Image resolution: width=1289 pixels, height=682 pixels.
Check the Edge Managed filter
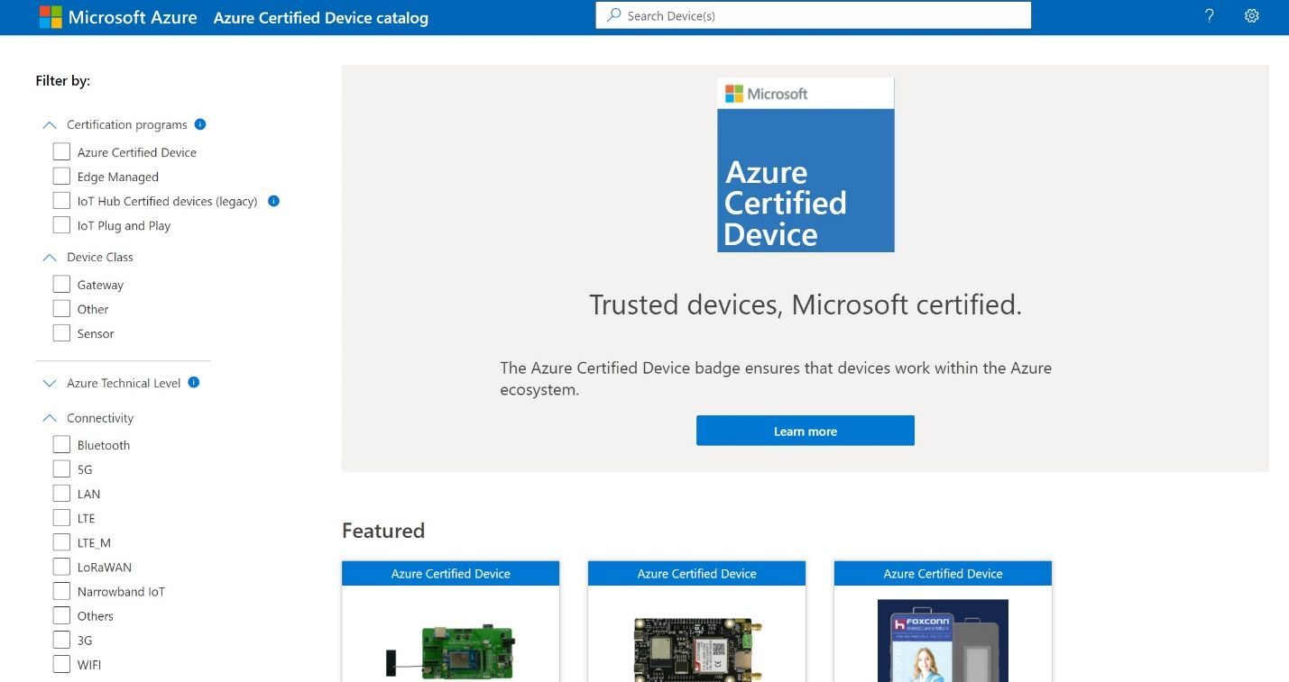[61, 176]
